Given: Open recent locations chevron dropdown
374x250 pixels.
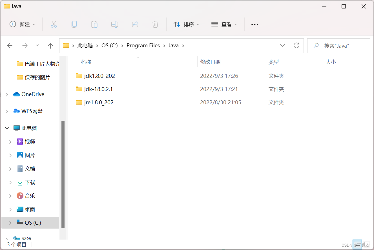Looking at the screenshot, I should tap(37, 46).
